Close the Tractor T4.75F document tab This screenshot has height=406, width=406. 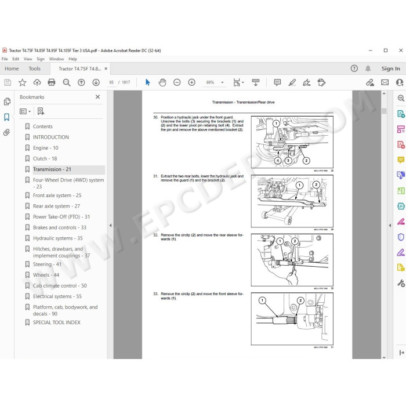(x=106, y=68)
